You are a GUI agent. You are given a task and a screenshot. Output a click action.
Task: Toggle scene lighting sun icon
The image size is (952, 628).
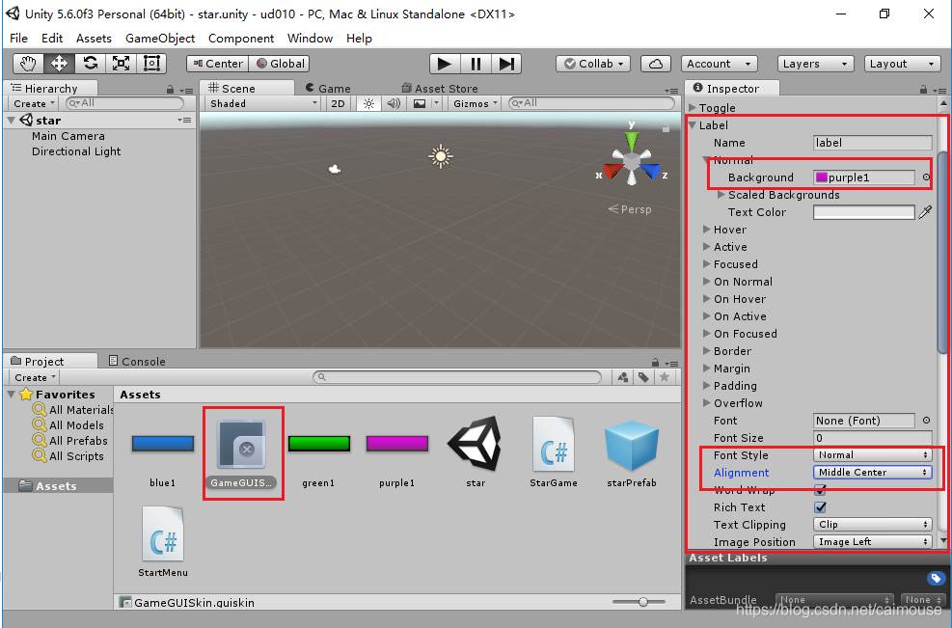368,104
